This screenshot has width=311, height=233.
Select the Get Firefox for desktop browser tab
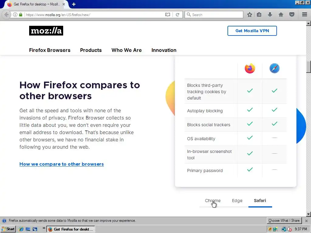tap(36, 4)
